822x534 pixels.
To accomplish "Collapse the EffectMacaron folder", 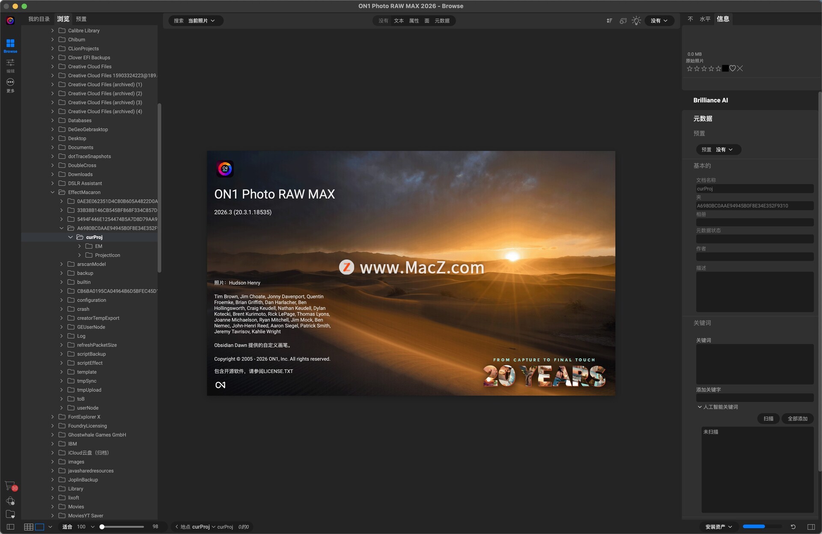I will (53, 192).
